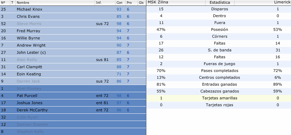Click the Pases completados statistic row

pyautogui.click(x=219, y=71)
